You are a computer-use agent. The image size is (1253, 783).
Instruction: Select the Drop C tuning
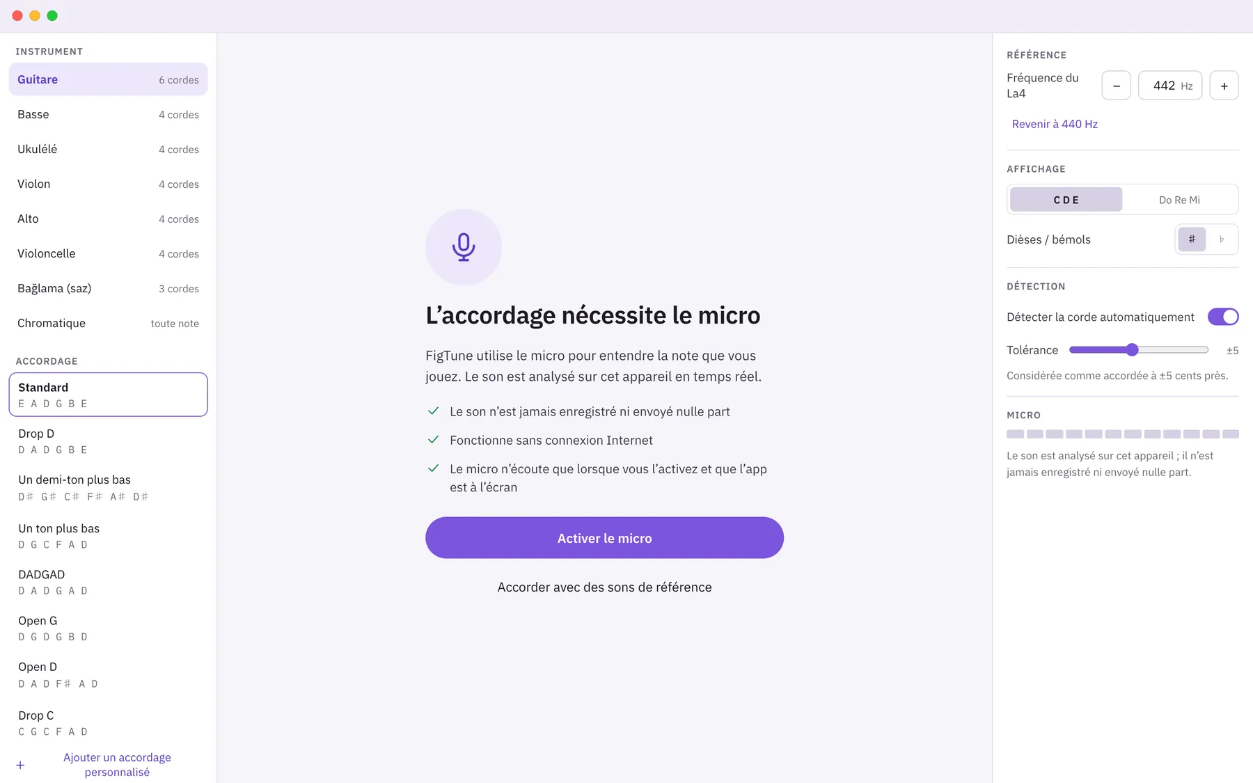[108, 722]
